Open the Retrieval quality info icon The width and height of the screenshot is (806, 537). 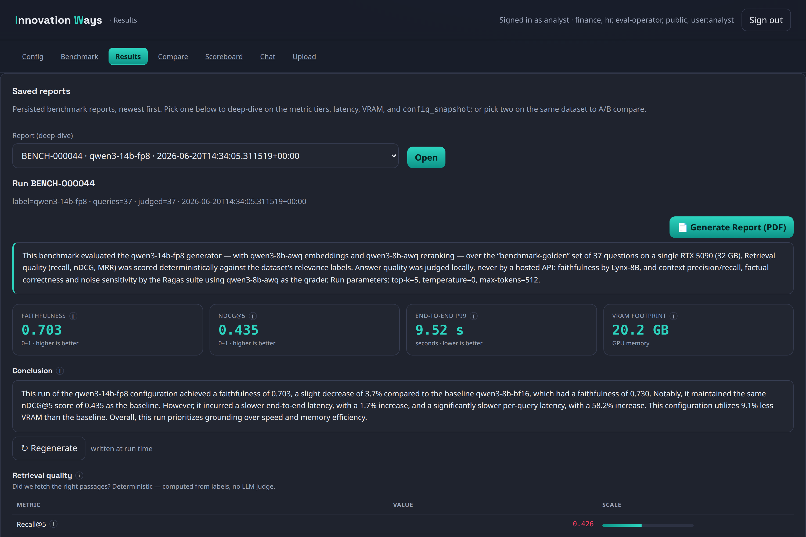pos(79,475)
